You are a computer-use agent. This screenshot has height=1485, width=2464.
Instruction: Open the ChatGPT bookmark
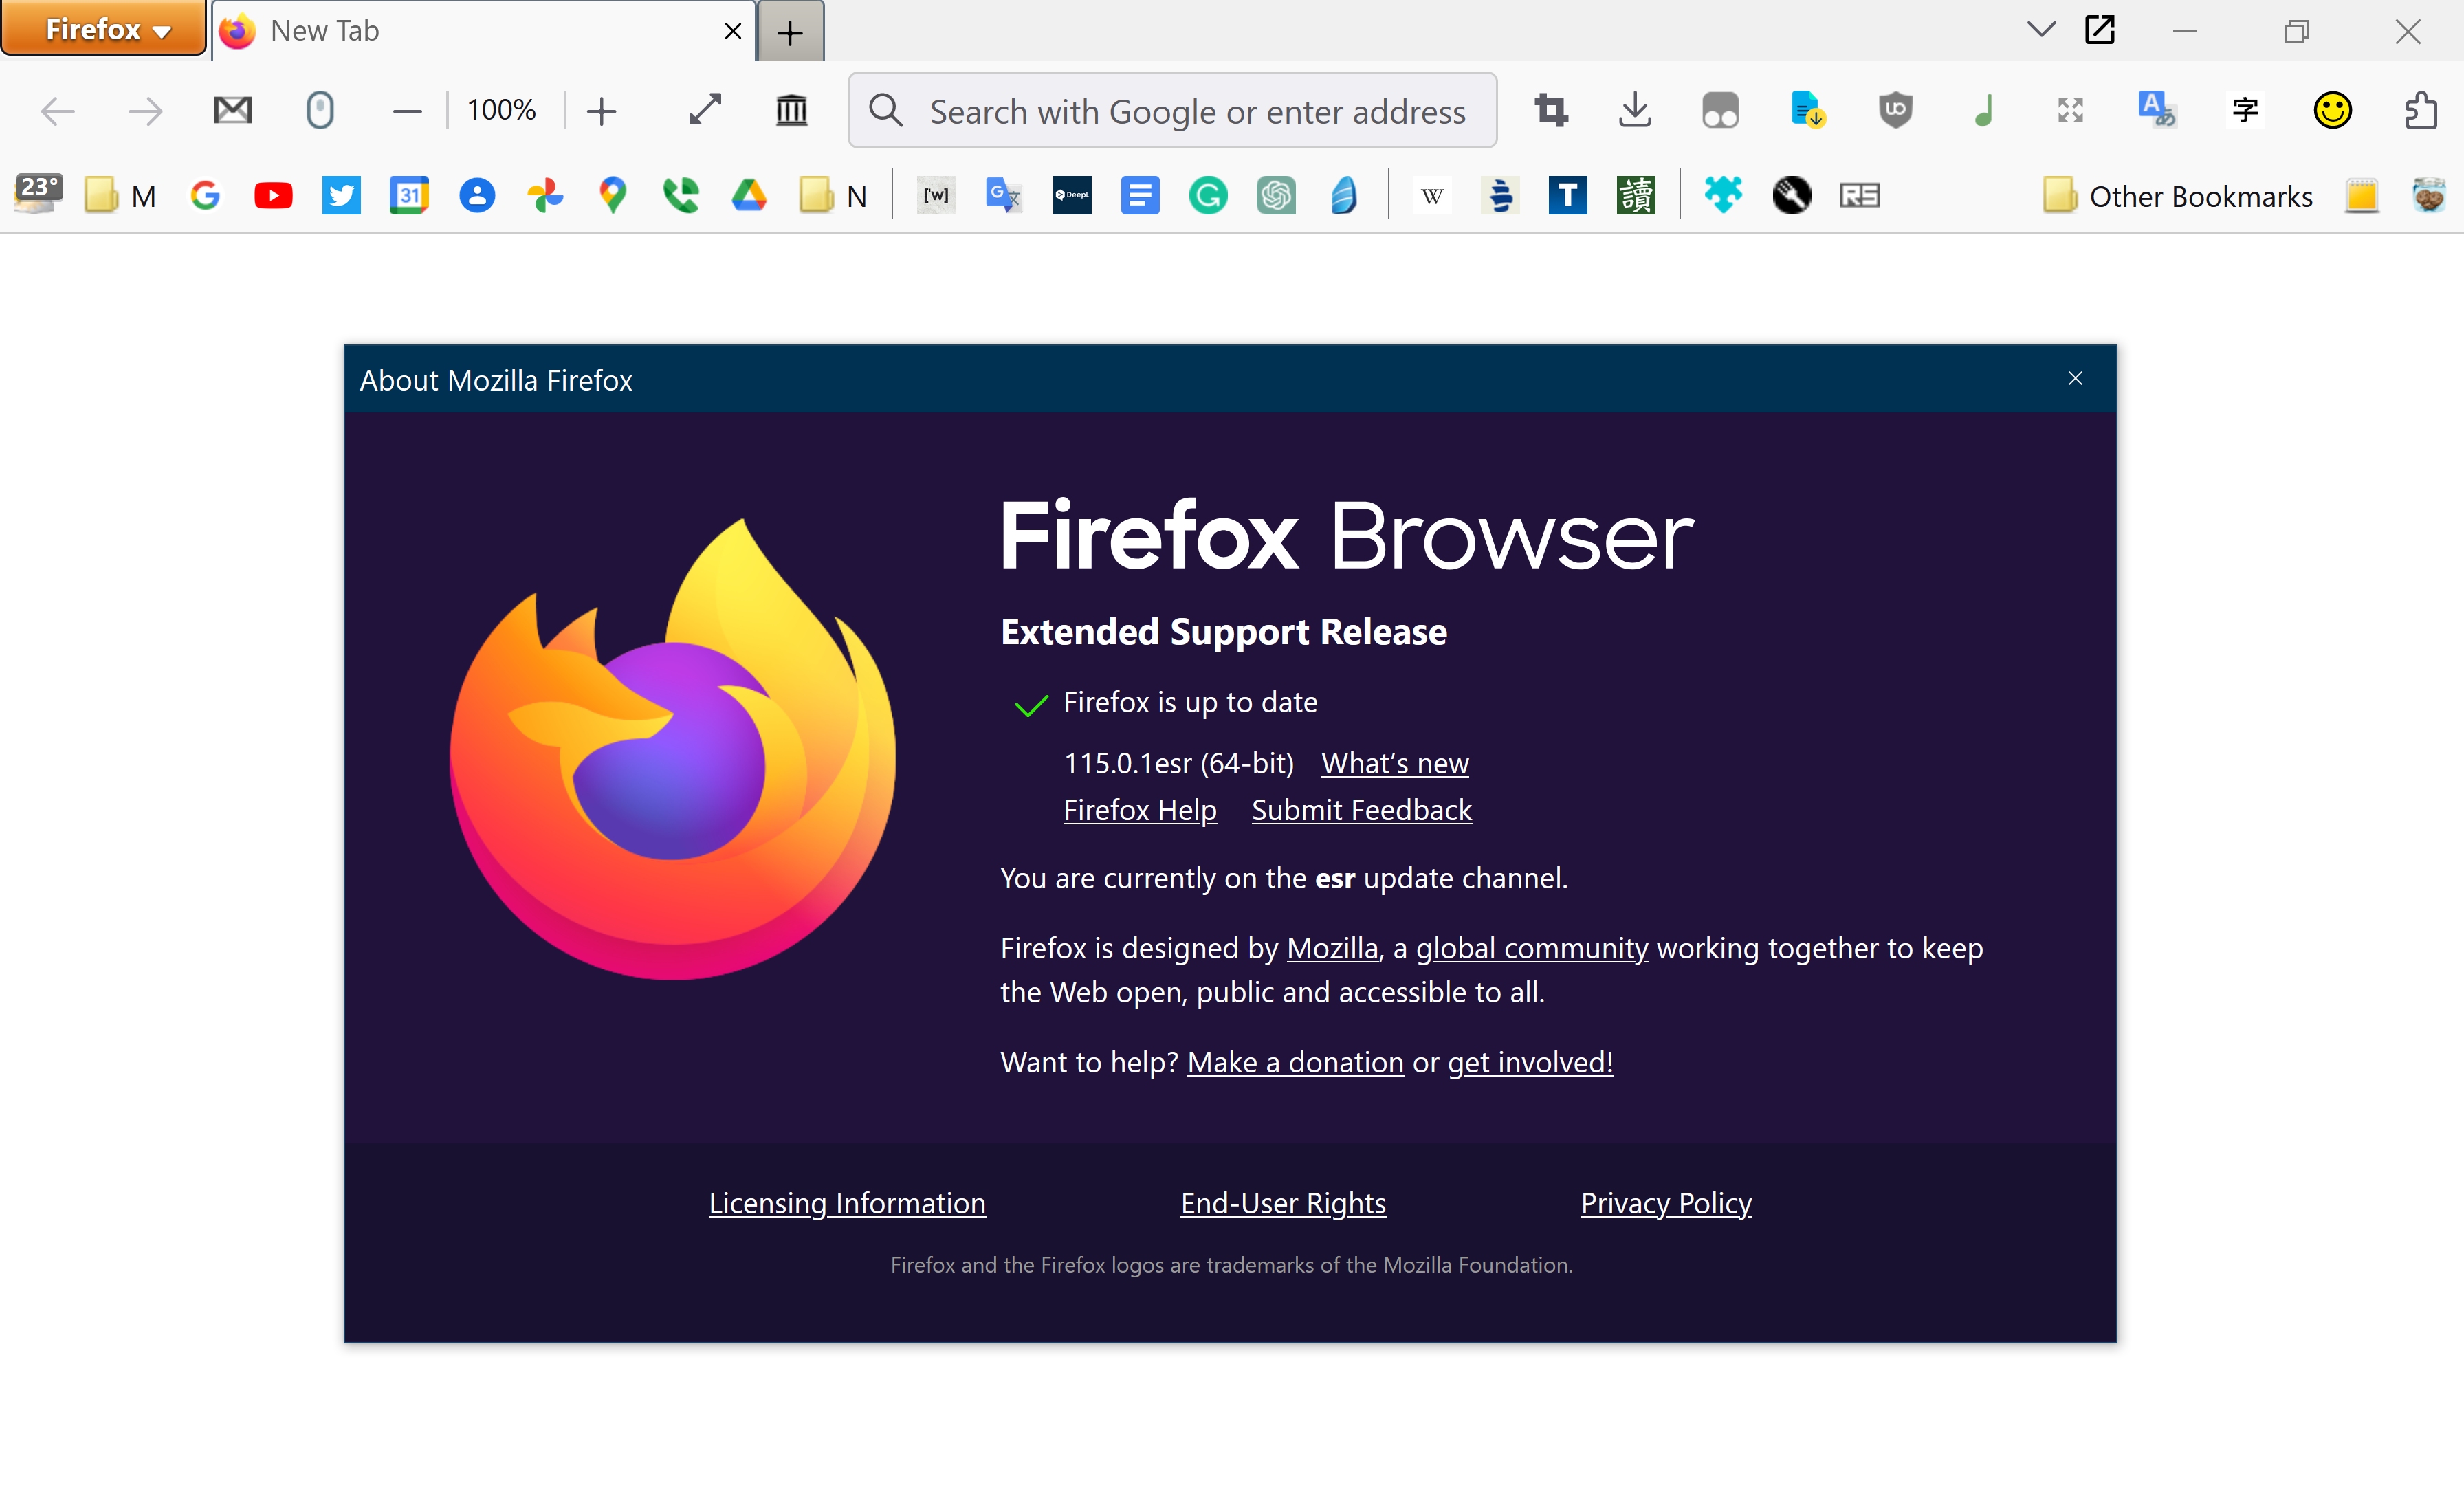(x=1276, y=196)
